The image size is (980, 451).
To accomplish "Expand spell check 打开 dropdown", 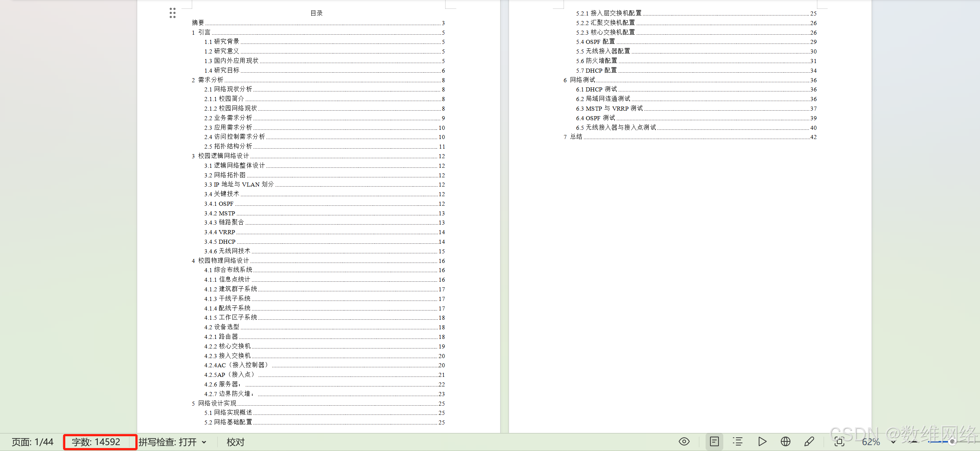I will pos(204,442).
